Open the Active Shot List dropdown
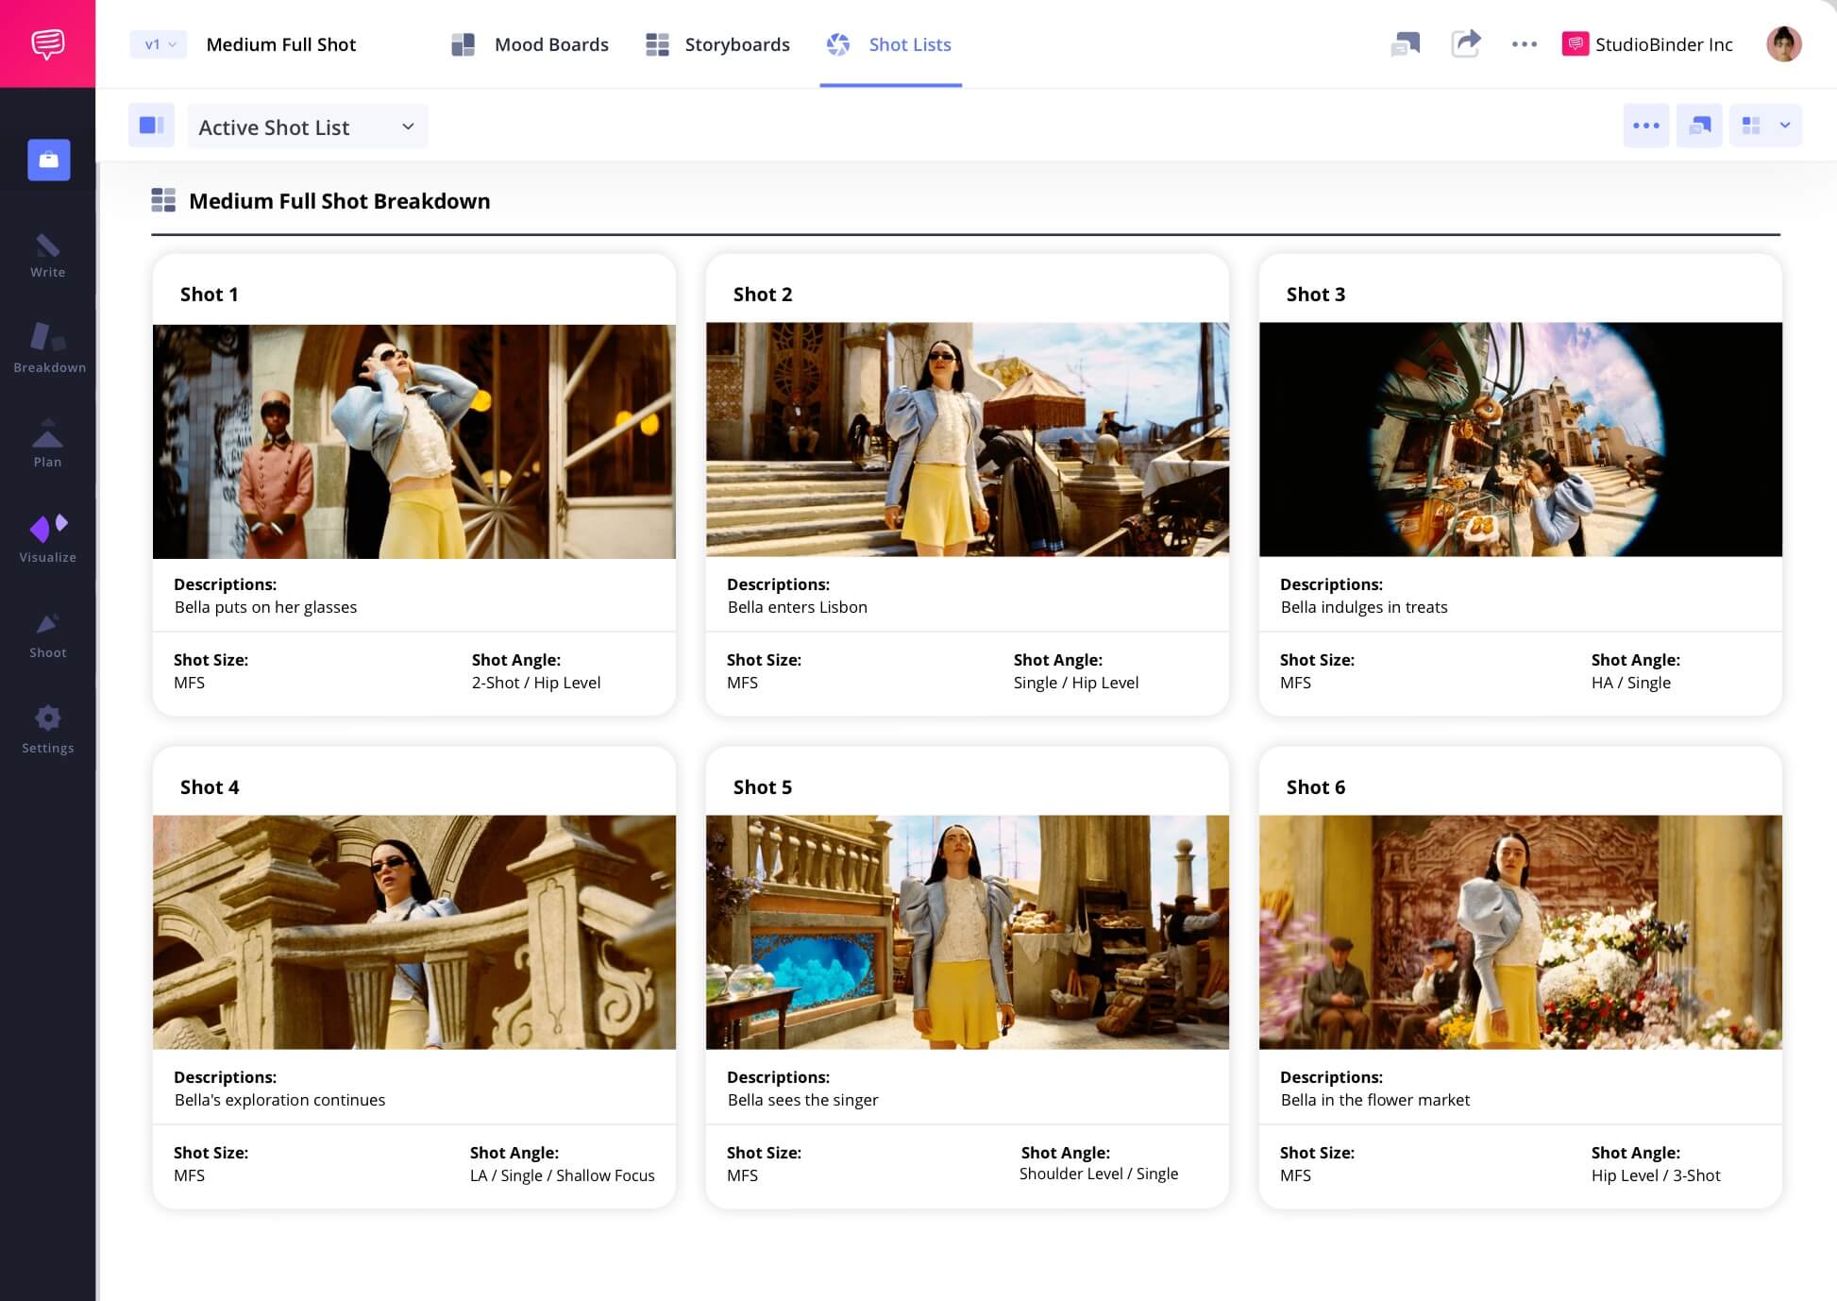This screenshot has width=1837, height=1301. pos(307,127)
